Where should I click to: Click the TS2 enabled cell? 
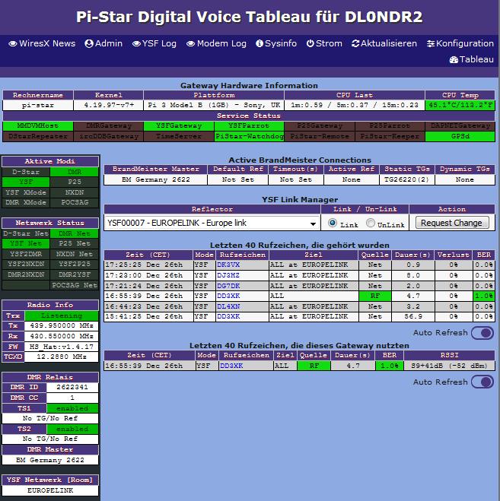point(72,429)
